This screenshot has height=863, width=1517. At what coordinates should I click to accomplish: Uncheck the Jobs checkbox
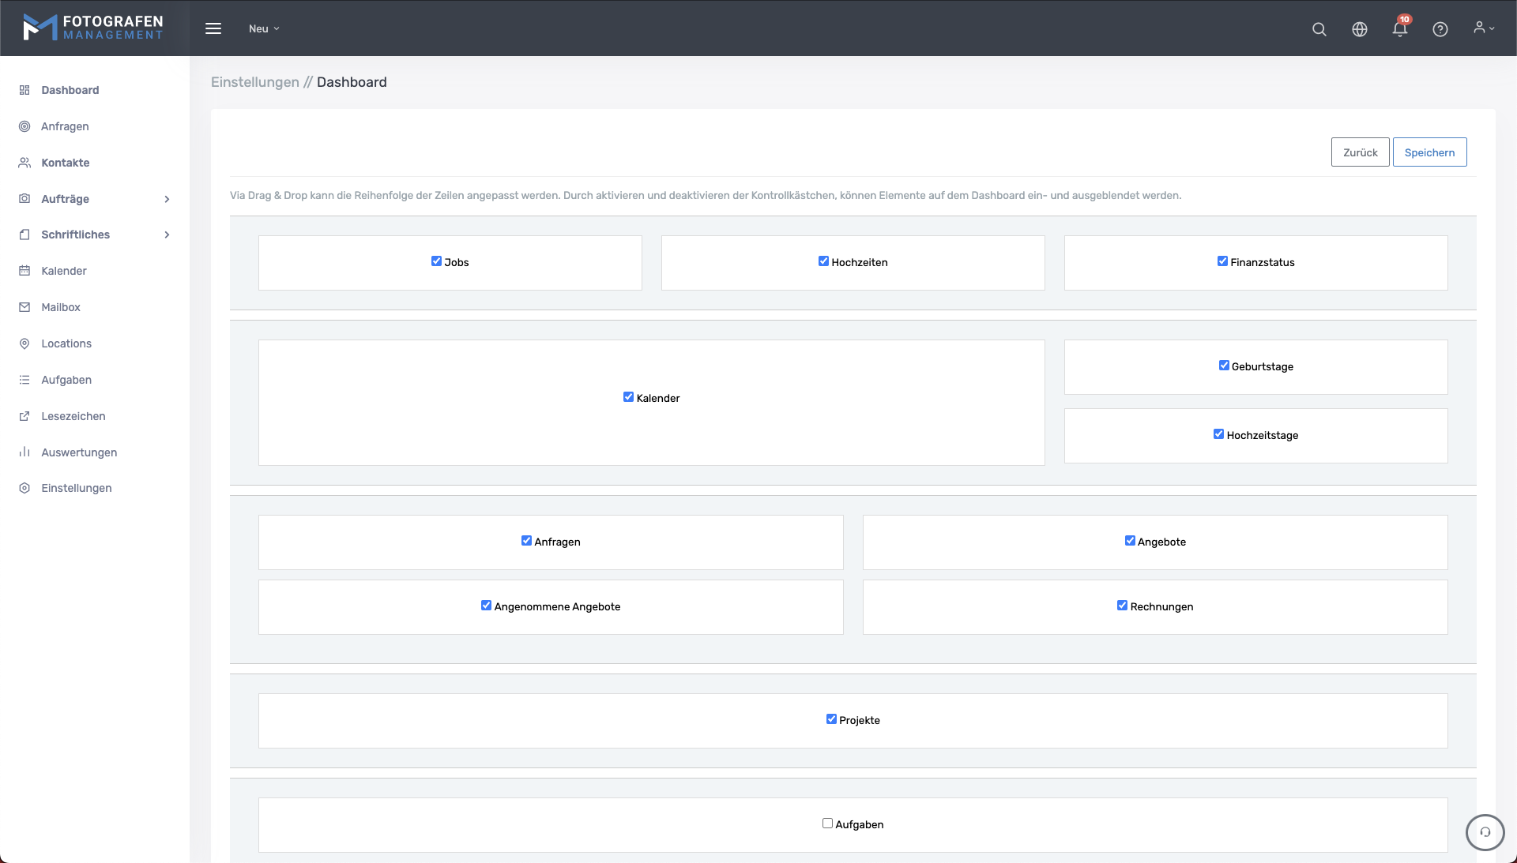(x=436, y=261)
